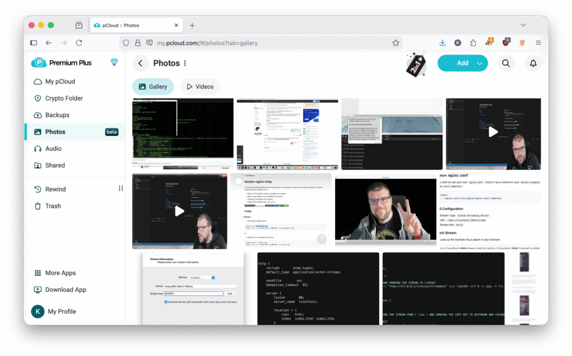The image size is (572, 356).
Task: Open the Audio section headphones icon
Action: pos(38,148)
